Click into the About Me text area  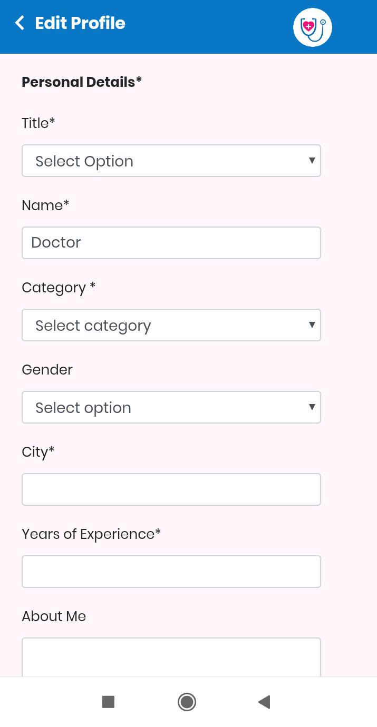[171, 657]
